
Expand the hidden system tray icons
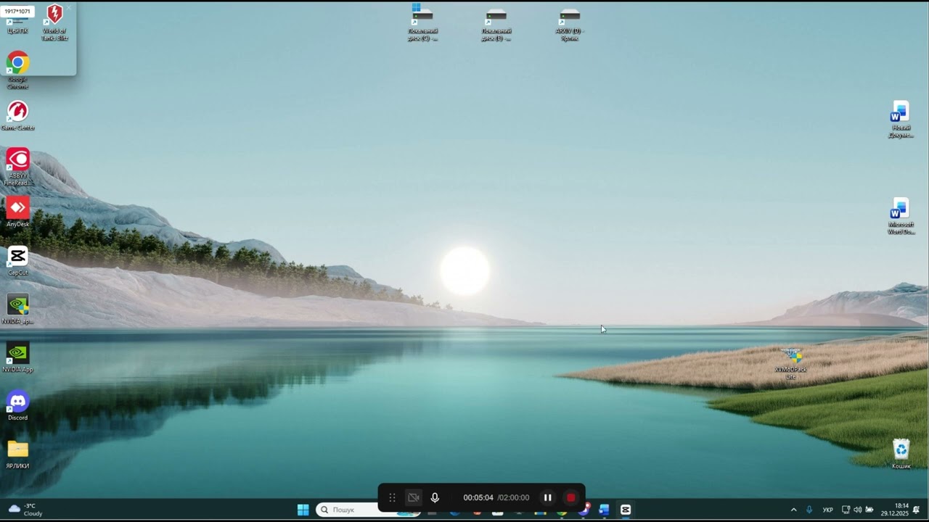(x=793, y=510)
